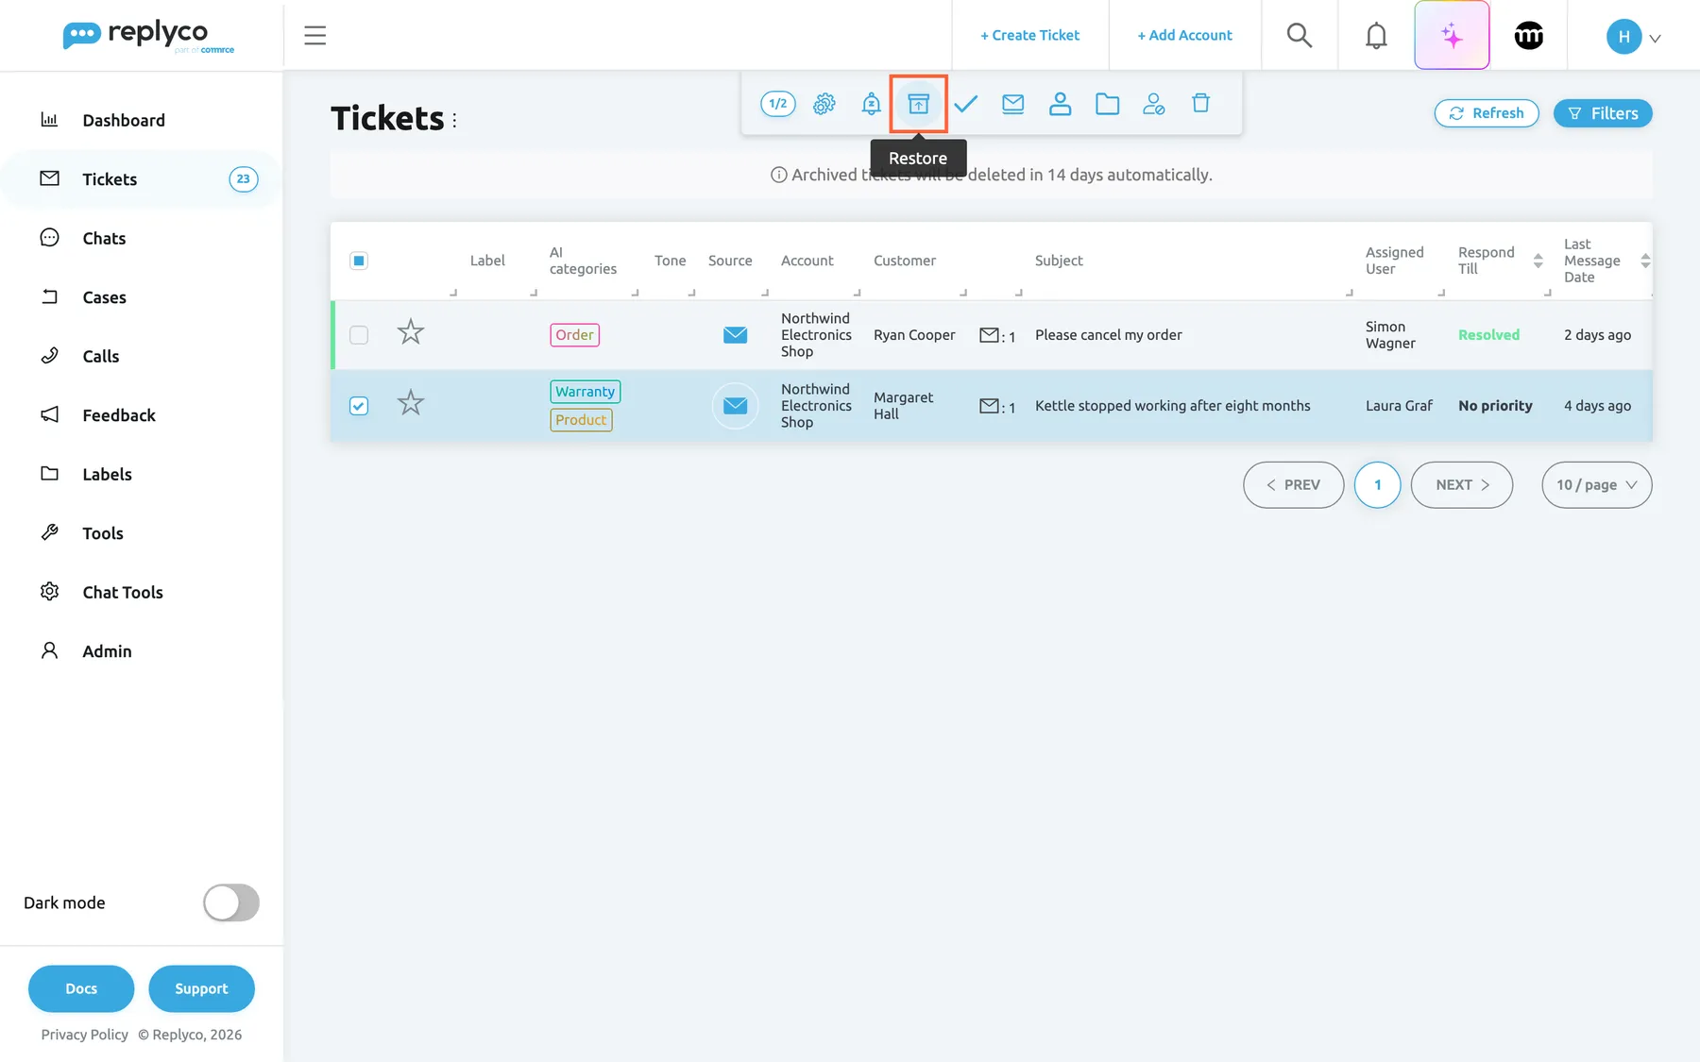Click the assign user person icon

click(x=1060, y=104)
